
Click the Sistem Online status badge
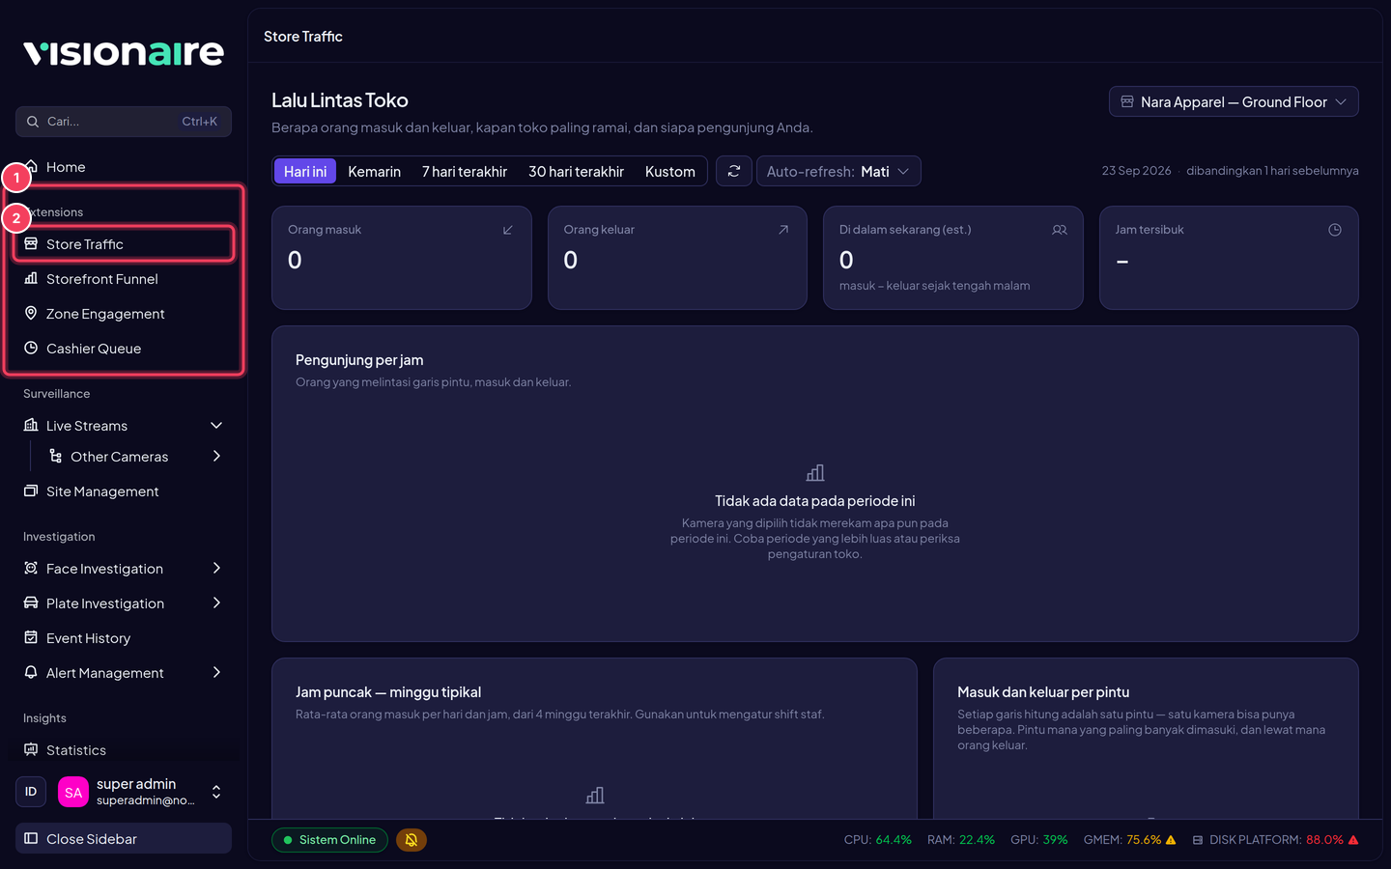point(329,840)
